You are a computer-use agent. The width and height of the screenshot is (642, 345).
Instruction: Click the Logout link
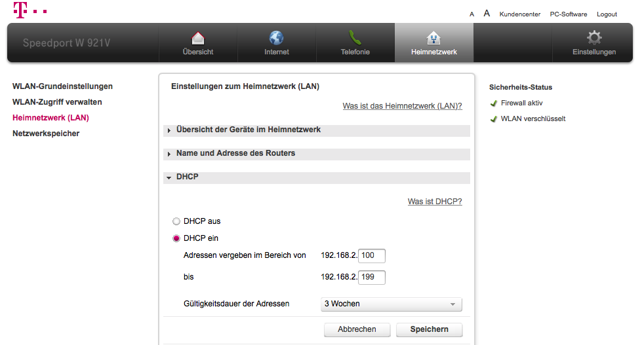tap(607, 14)
